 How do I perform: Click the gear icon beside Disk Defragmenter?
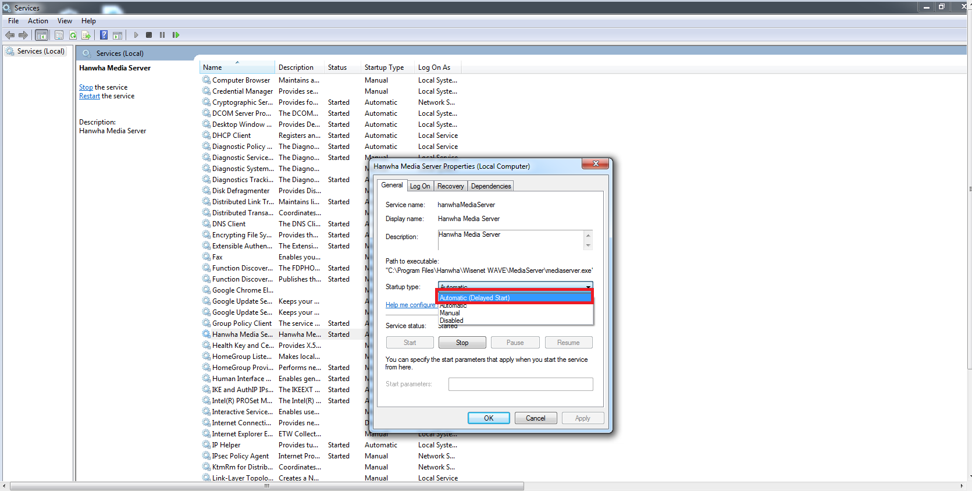pyautogui.click(x=206, y=190)
